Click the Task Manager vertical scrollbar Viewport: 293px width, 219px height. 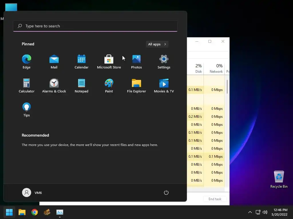[227, 87]
